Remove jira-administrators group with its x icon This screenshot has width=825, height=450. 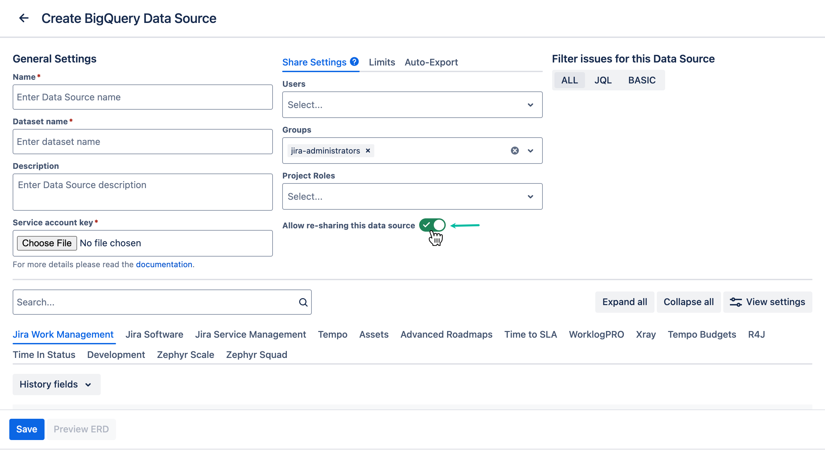pyautogui.click(x=368, y=151)
